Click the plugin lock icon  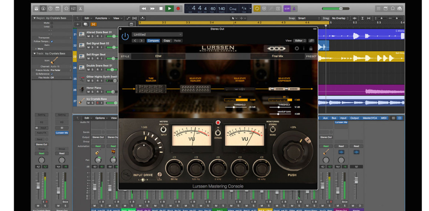pyautogui.click(x=311, y=49)
